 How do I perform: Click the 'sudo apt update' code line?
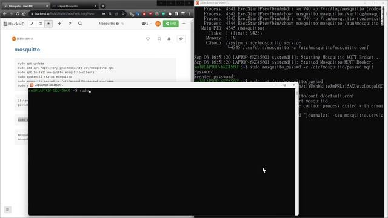[x=31, y=64]
